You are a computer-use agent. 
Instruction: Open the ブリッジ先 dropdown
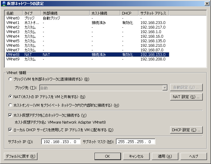pyautogui.click(x=103, y=88)
